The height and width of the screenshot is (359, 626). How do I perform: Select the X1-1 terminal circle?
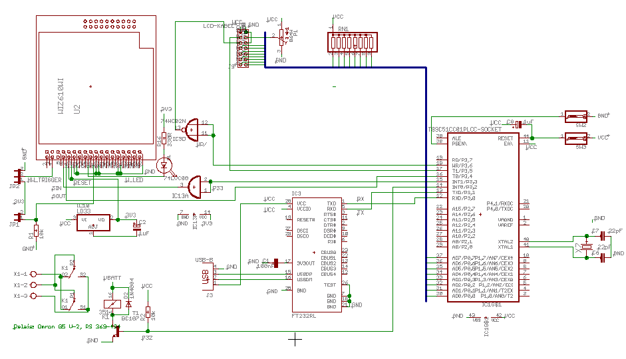pos(33,274)
